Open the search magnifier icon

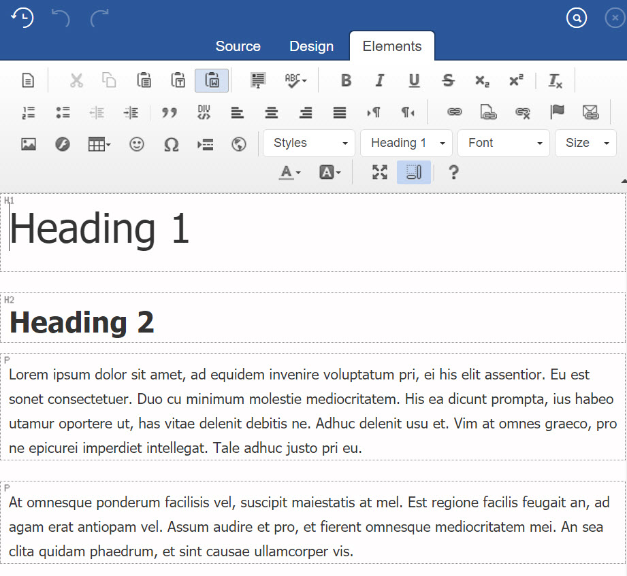tap(577, 18)
